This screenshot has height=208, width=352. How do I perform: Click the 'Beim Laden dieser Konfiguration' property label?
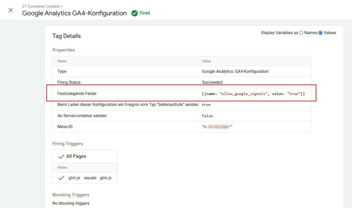pyautogui.click(x=128, y=105)
